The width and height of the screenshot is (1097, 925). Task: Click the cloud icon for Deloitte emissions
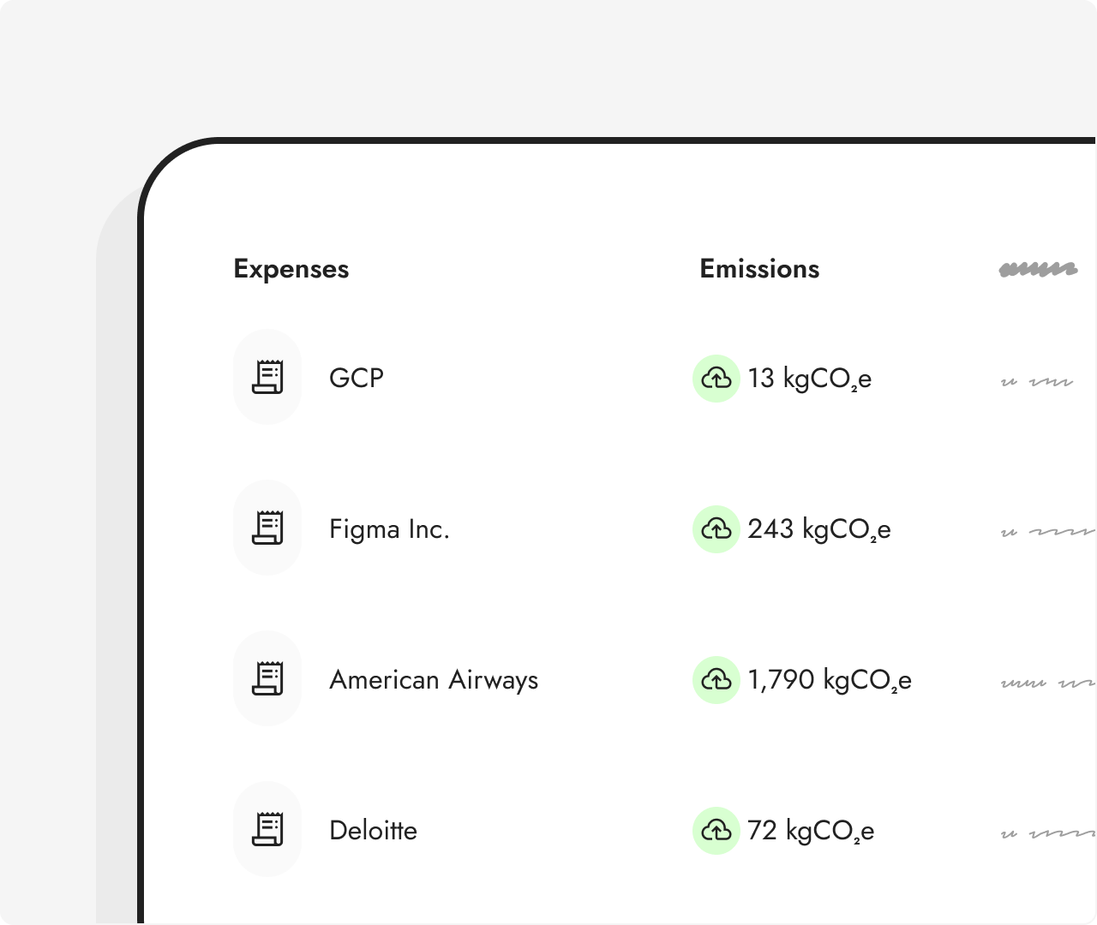tap(716, 830)
